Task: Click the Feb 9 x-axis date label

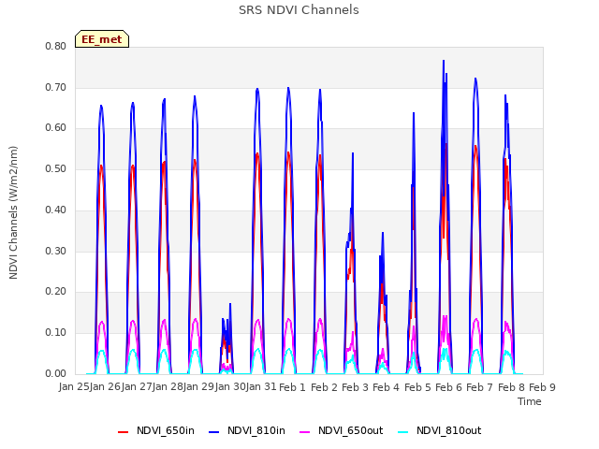Action: 542,387
